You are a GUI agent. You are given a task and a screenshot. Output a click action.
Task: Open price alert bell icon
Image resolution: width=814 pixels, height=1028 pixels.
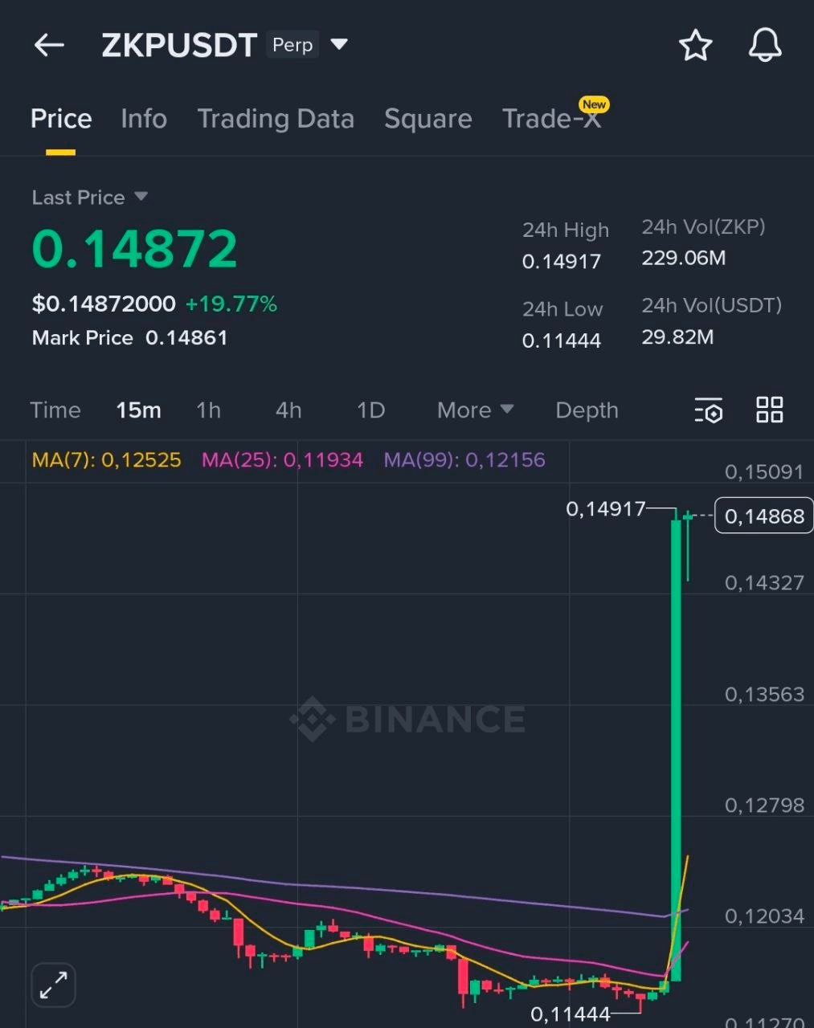point(764,45)
